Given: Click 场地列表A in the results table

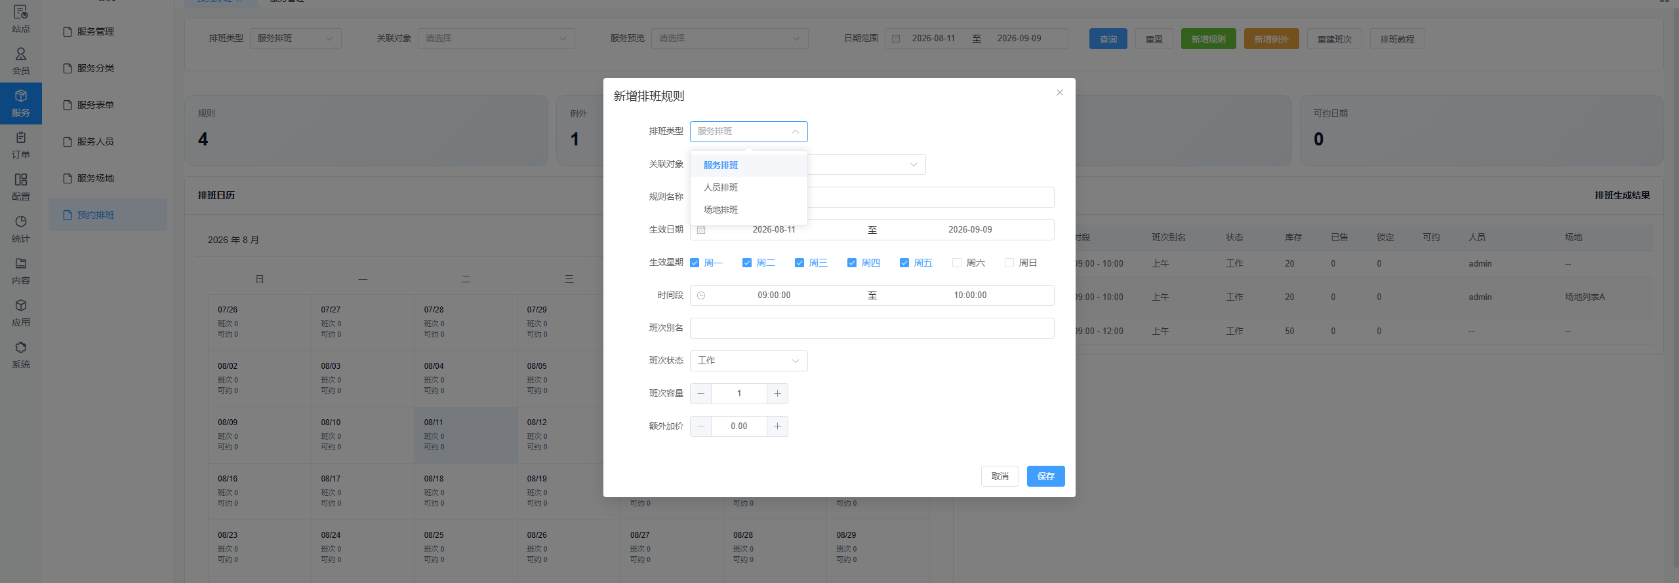Looking at the screenshot, I should 1585,297.
